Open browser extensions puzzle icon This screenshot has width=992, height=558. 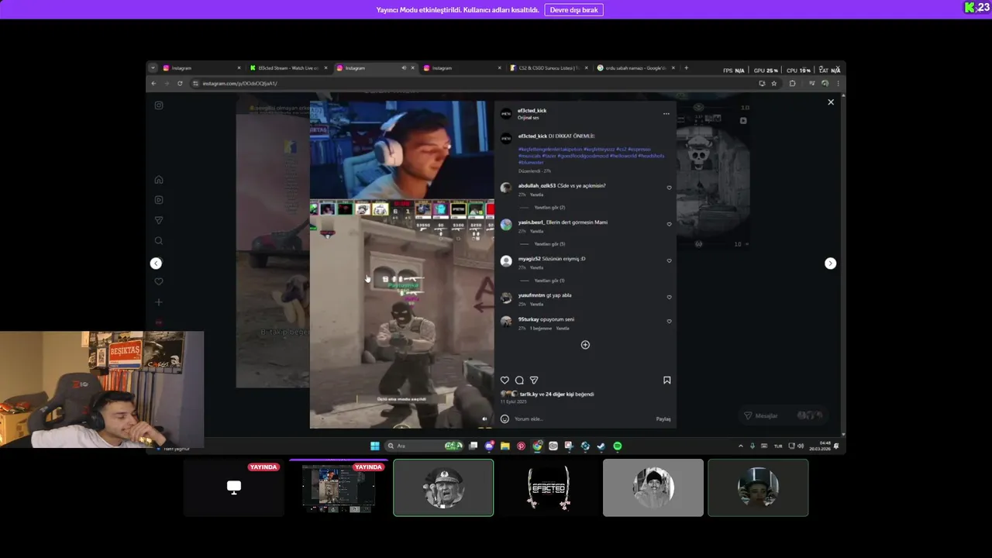792,84
